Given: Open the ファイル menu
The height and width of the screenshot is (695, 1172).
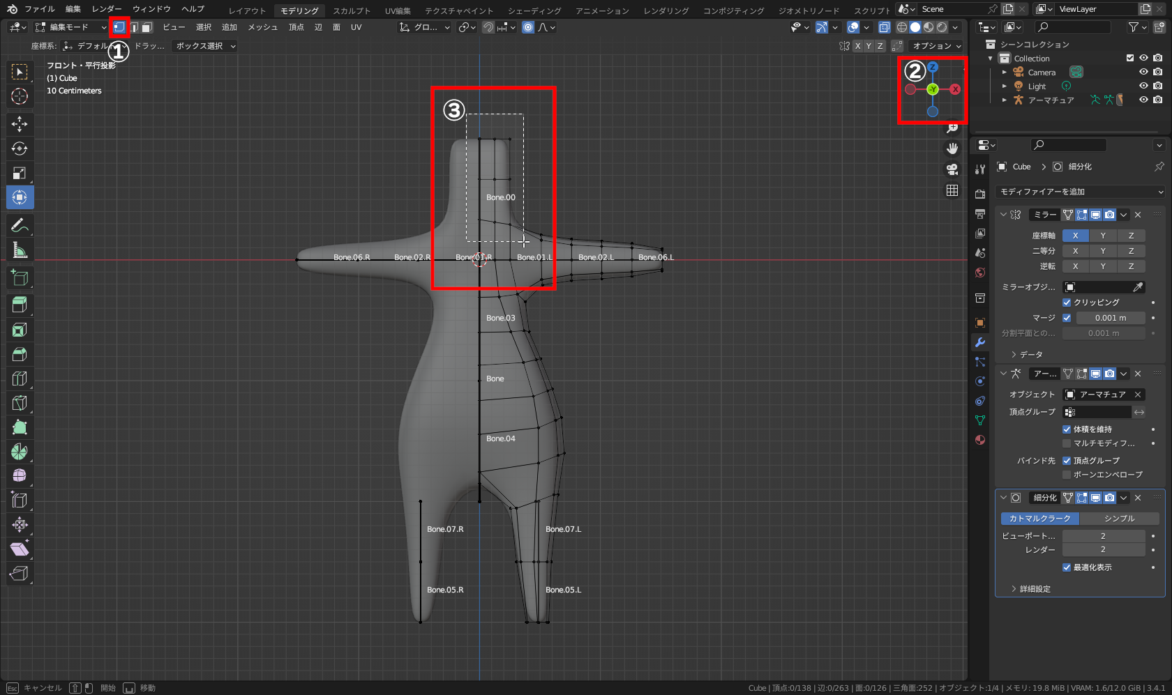Looking at the screenshot, I should click(x=39, y=9).
